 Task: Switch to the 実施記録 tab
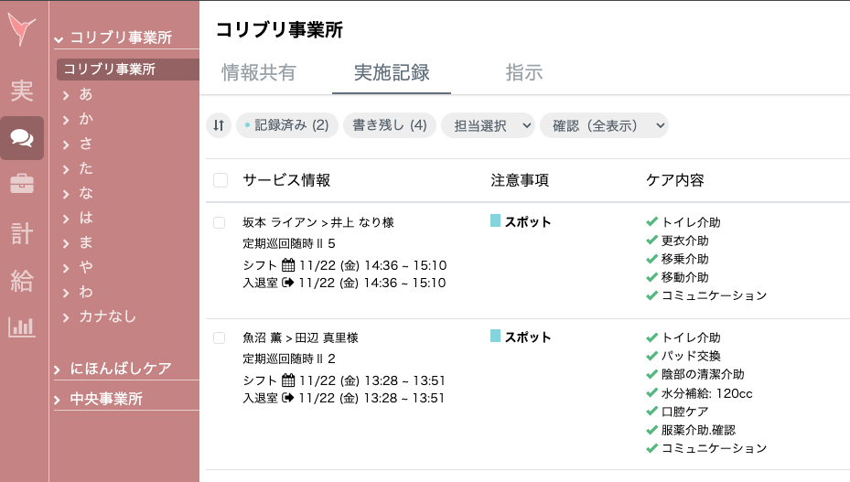392,72
